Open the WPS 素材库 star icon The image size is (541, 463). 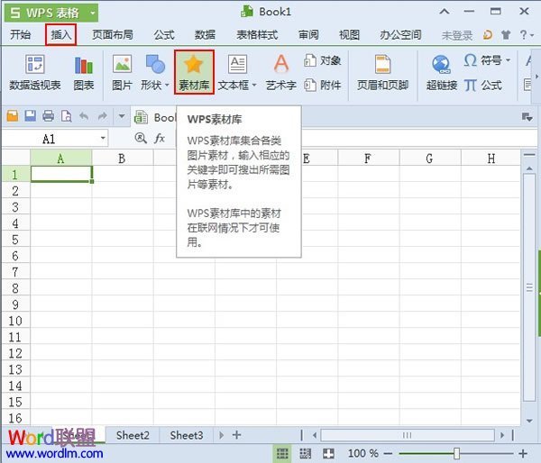(x=193, y=66)
